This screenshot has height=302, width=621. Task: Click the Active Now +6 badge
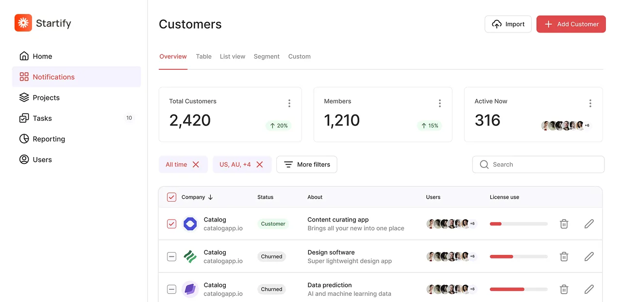587,126
